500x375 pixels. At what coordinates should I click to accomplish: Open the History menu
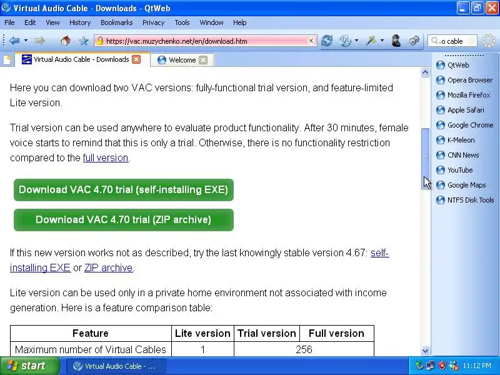80,22
